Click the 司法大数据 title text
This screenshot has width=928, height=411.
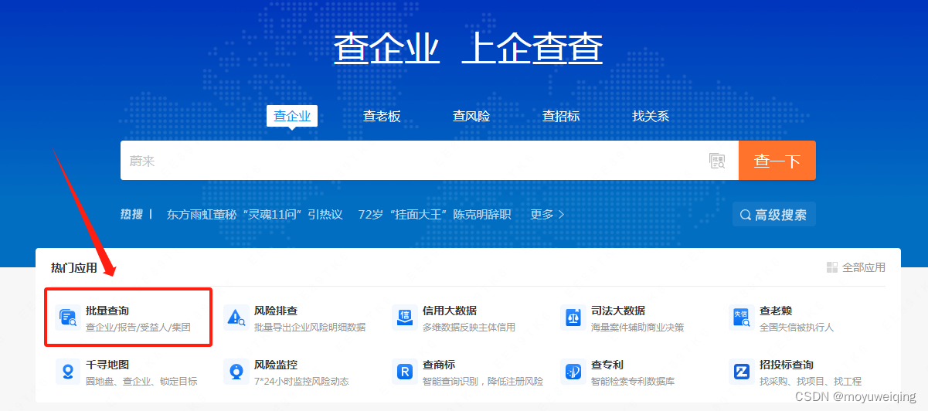click(x=618, y=311)
